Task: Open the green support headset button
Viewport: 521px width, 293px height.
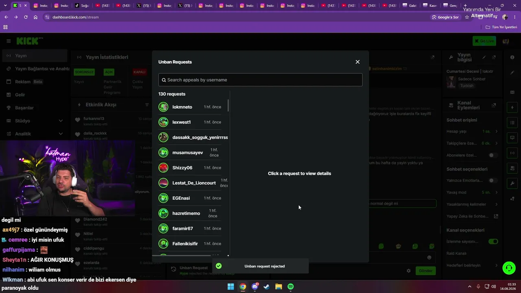Action: [509, 268]
